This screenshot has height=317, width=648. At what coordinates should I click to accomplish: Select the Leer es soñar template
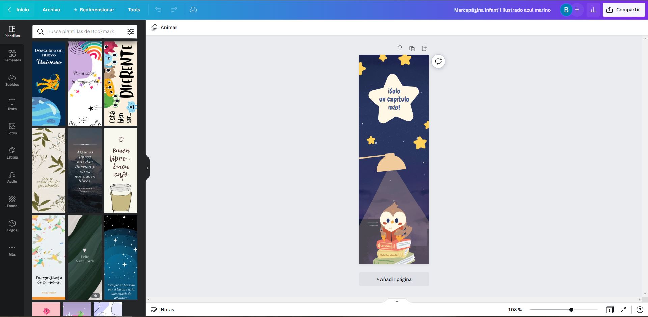tap(49, 171)
